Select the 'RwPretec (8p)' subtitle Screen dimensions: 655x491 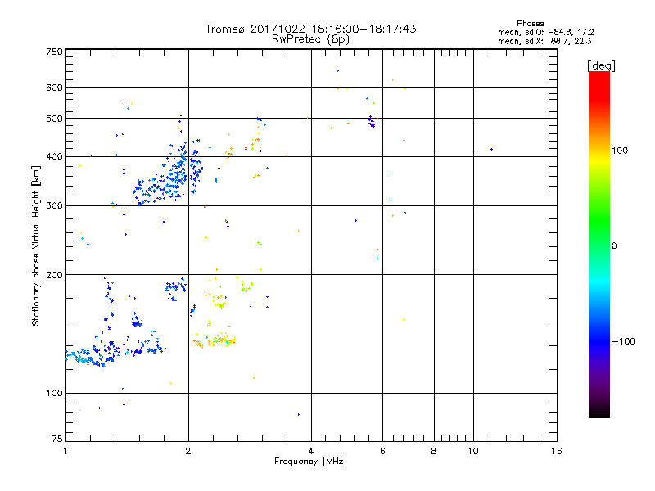310,39
